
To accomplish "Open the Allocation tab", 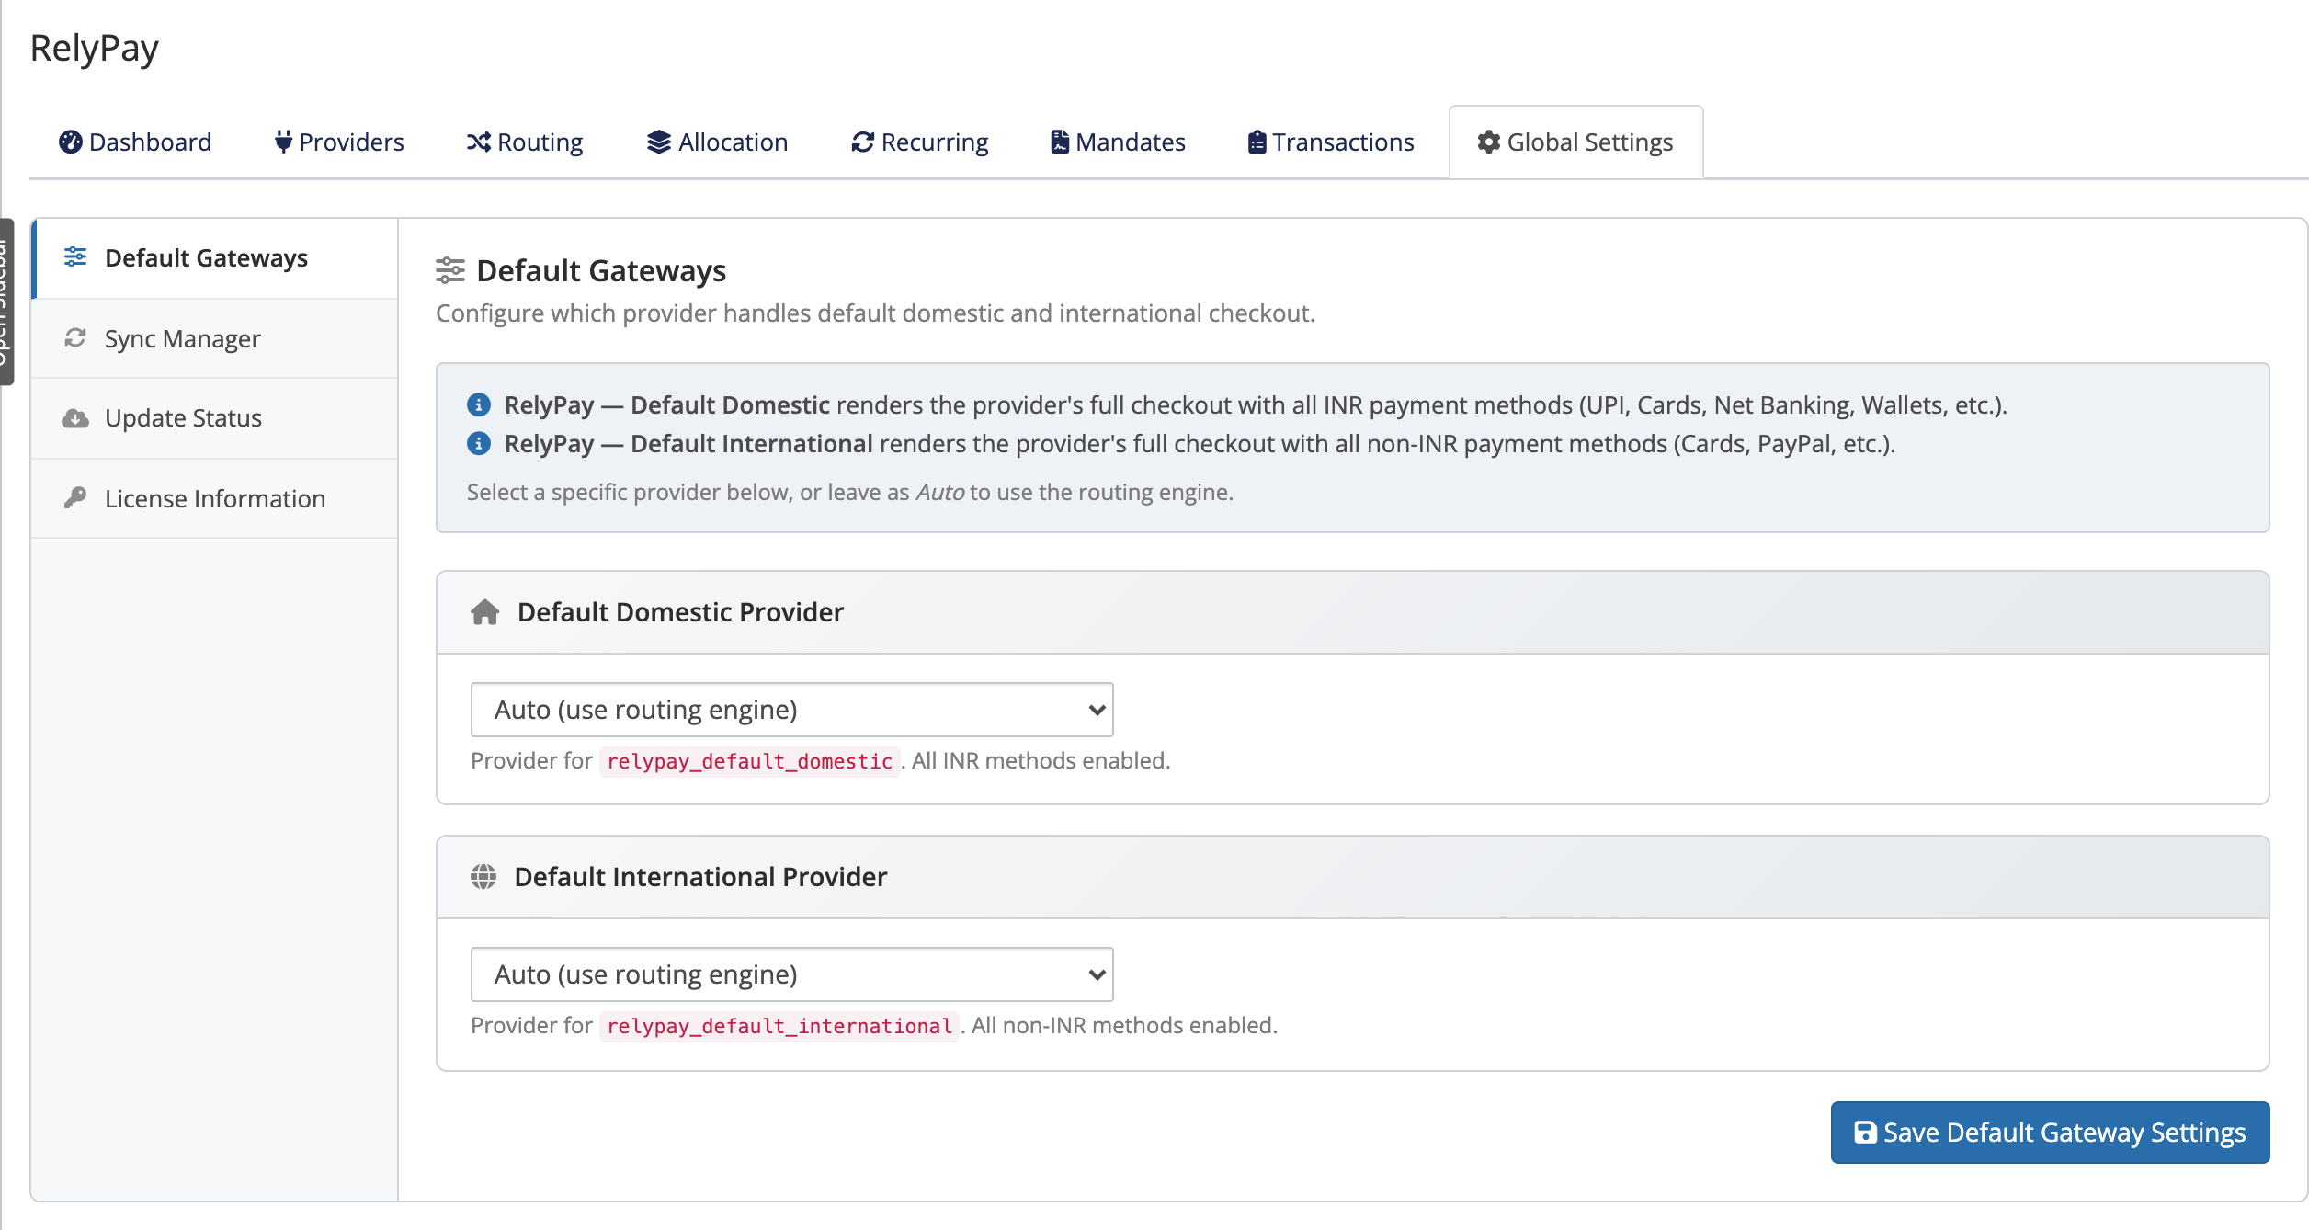I will 718,142.
